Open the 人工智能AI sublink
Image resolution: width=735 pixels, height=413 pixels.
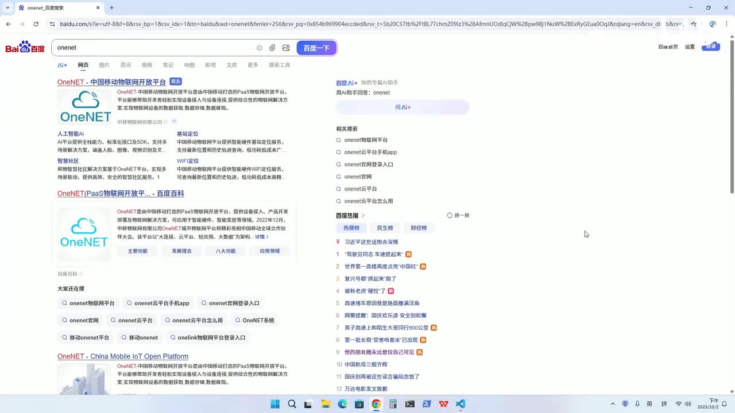click(71, 134)
